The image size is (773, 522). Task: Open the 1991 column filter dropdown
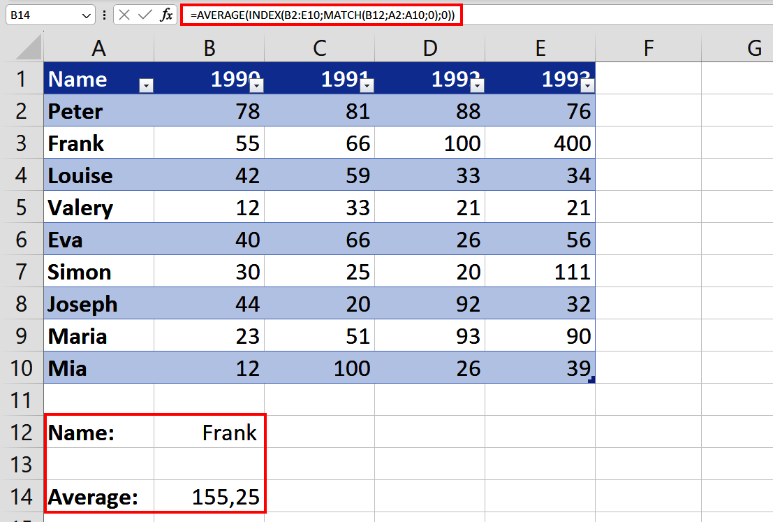pyautogui.click(x=367, y=85)
